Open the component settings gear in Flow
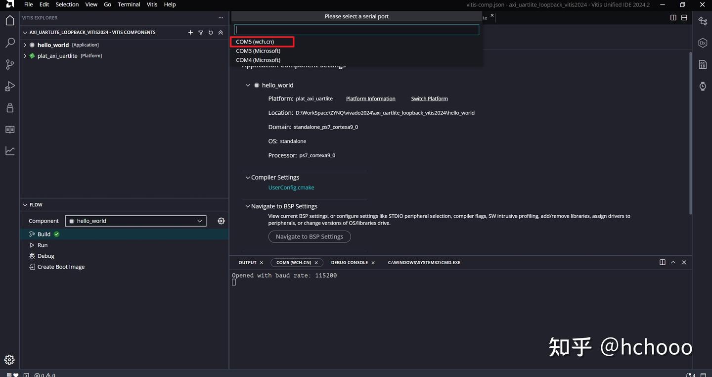The image size is (712, 377). pyautogui.click(x=221, y=221)
